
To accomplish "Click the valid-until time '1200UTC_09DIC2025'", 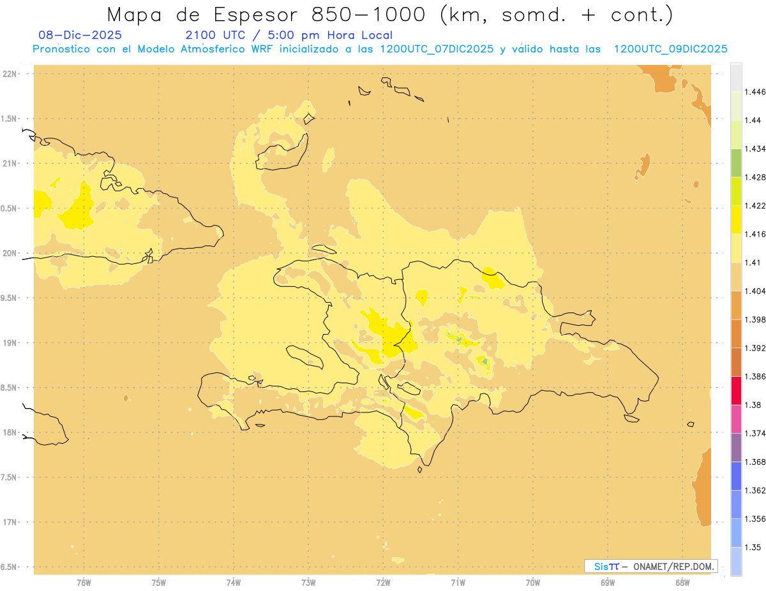I will (x=670, y=49).
